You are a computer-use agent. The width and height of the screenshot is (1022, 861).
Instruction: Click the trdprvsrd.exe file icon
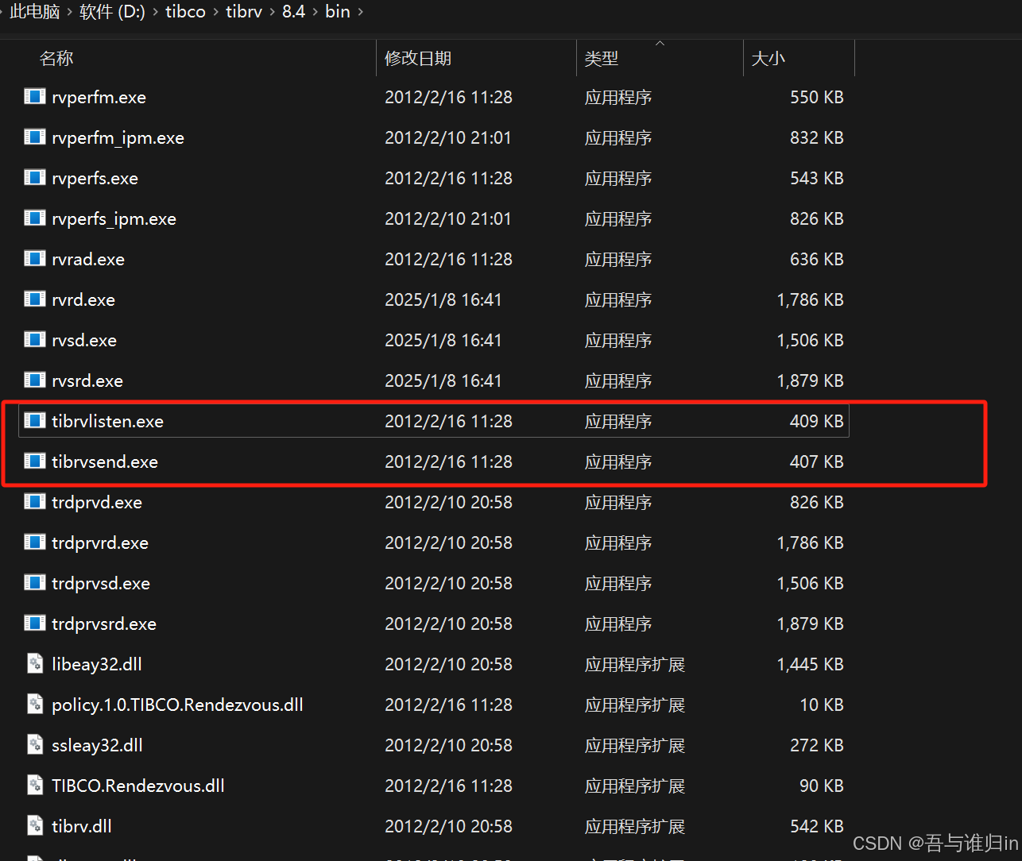click(35, 623)
